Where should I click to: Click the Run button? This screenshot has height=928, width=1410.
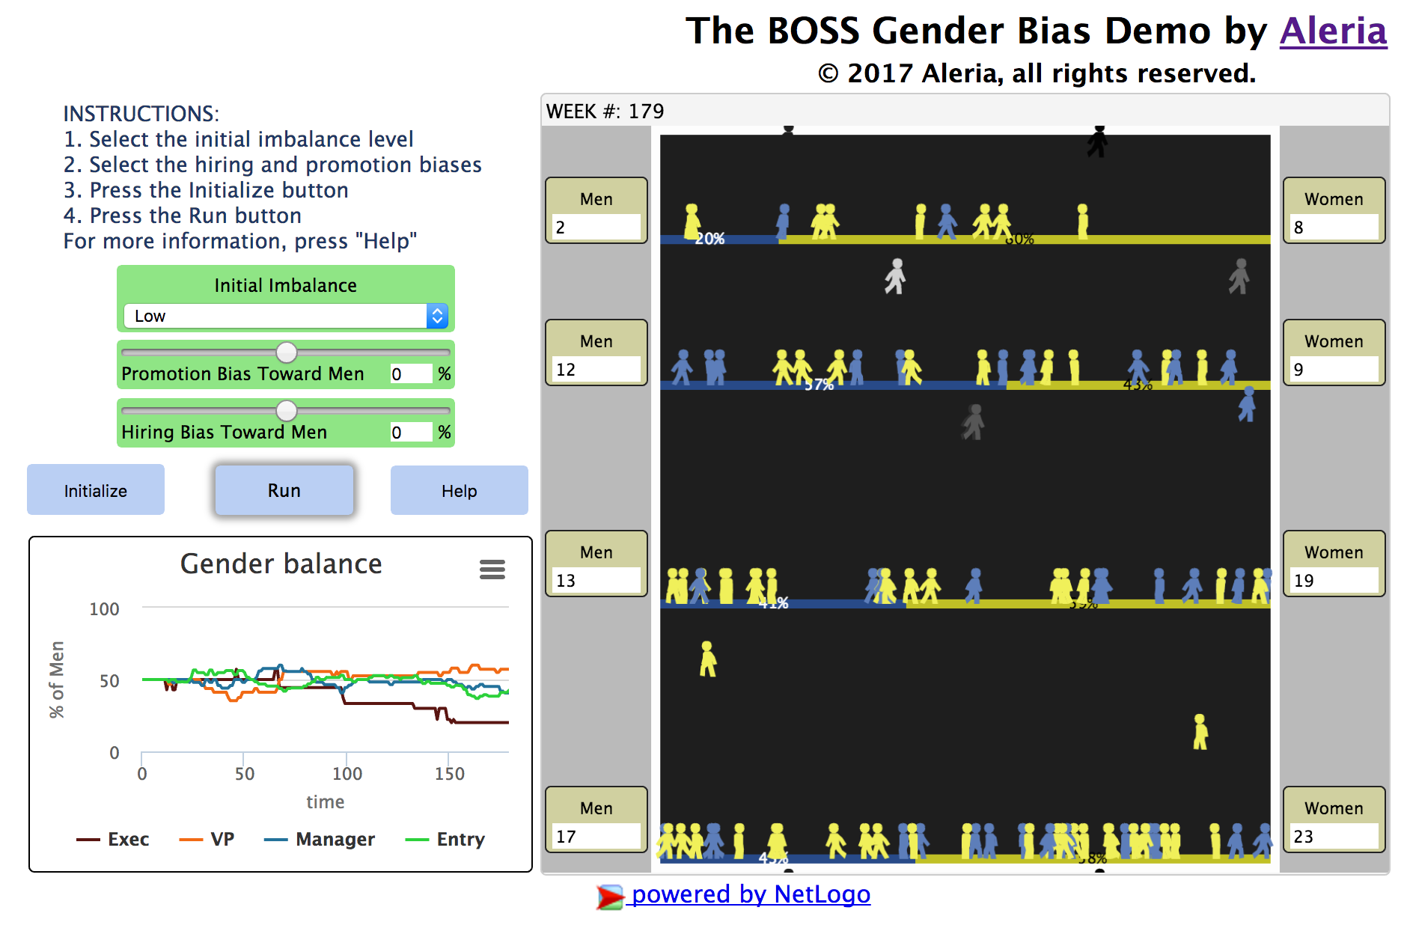pos(284,490)
